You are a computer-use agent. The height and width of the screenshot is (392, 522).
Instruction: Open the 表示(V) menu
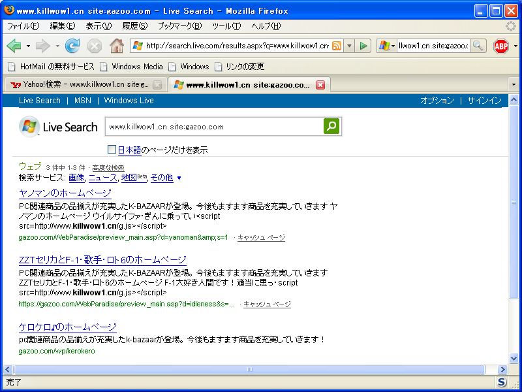click(99, 26)
